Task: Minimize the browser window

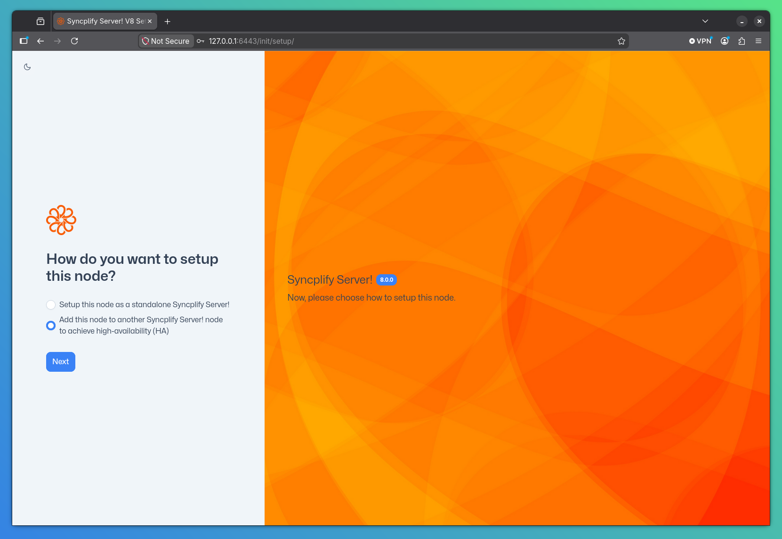Action: (742, 21)
